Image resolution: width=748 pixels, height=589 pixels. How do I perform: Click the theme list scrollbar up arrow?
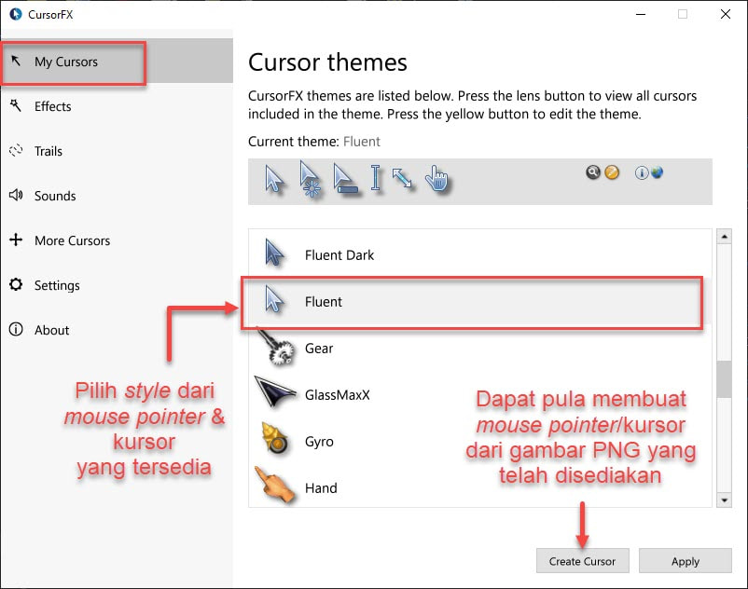click(x=724, y=237)
